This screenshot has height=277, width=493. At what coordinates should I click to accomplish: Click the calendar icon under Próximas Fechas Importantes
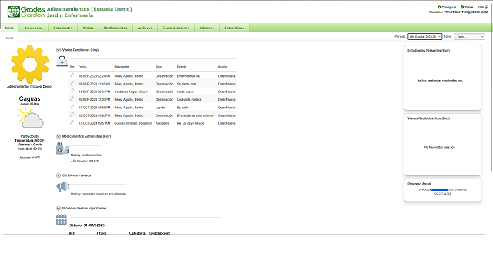pos(62,219)
